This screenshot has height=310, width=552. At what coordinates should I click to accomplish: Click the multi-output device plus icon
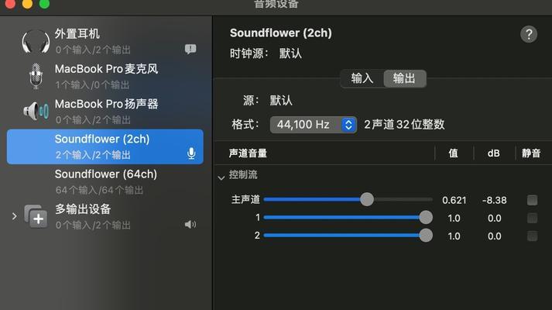36,216
